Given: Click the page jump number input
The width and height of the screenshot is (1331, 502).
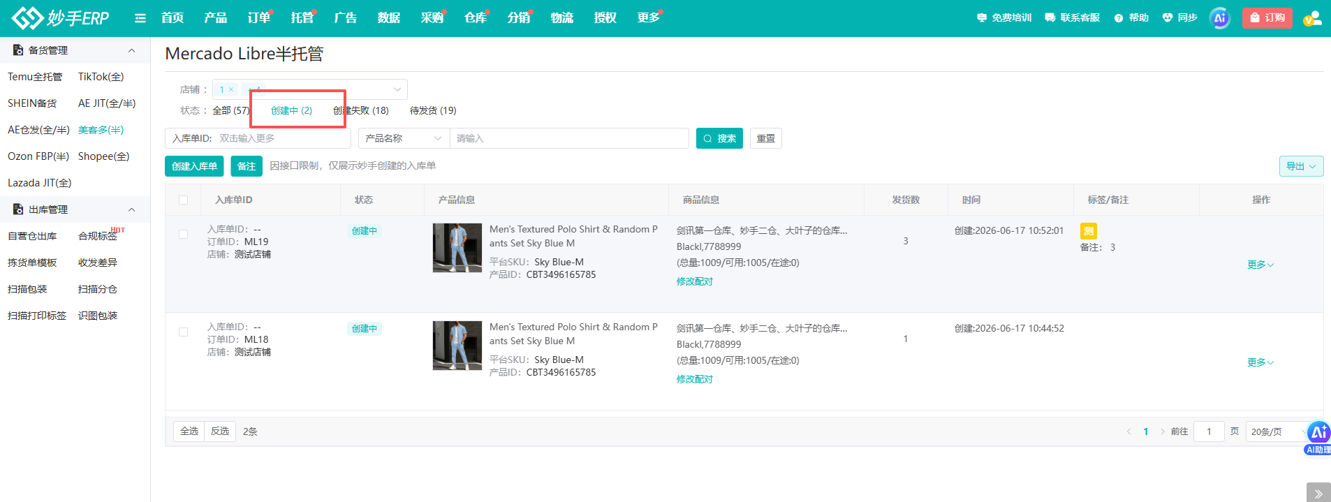Looking at the screenshot, I should tap(1209, 431).
